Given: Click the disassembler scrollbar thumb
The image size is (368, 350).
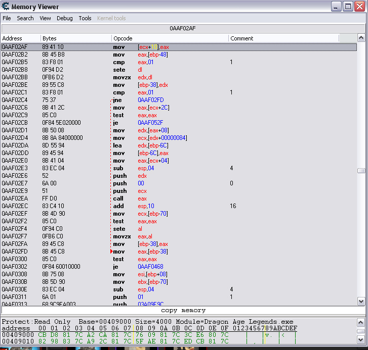Looking at the screenshot, I should [361, 171].
